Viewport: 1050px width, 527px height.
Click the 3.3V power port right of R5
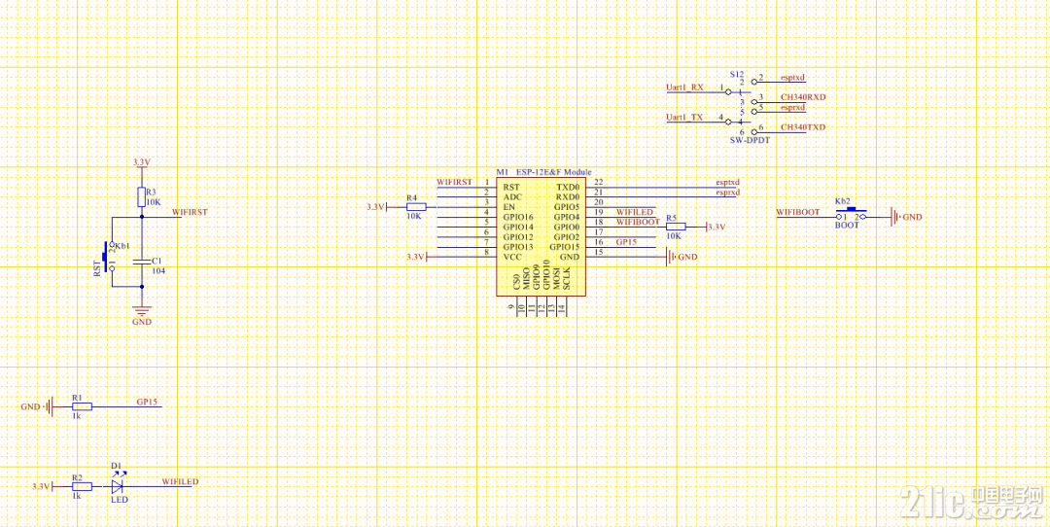(716, 228)
